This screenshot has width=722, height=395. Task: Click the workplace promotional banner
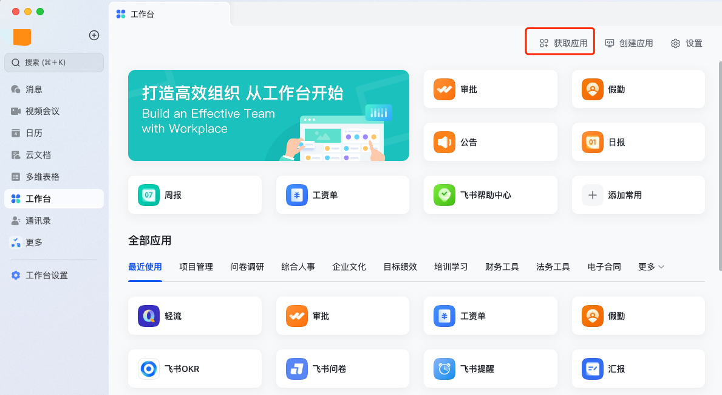(268, 115)
